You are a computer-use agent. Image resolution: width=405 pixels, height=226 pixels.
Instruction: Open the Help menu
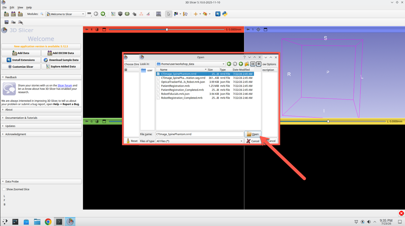click(x=29, y=8)
